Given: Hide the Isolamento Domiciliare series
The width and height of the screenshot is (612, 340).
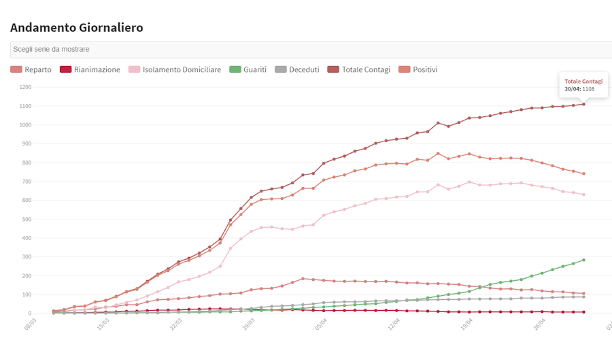Looking at the screenshot, I should pos(182,69).
